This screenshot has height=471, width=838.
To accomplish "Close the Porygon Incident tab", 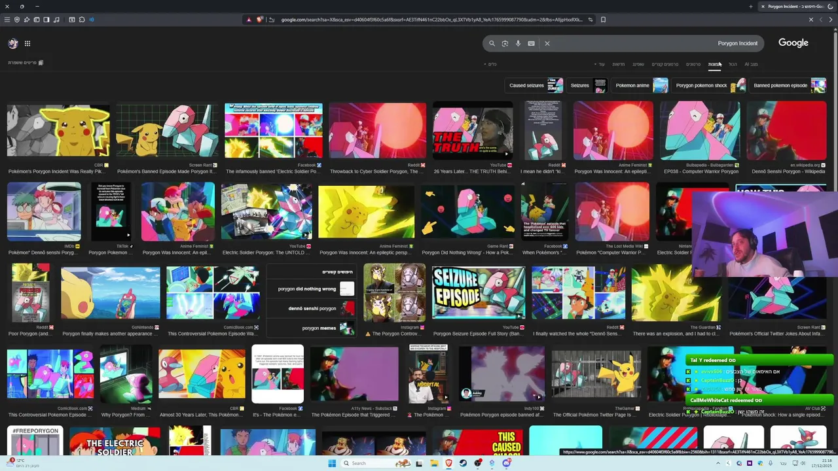I will click(763, 7).
